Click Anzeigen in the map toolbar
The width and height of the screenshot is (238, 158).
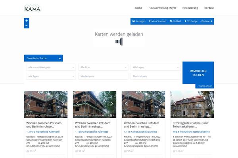click(139, 21)
